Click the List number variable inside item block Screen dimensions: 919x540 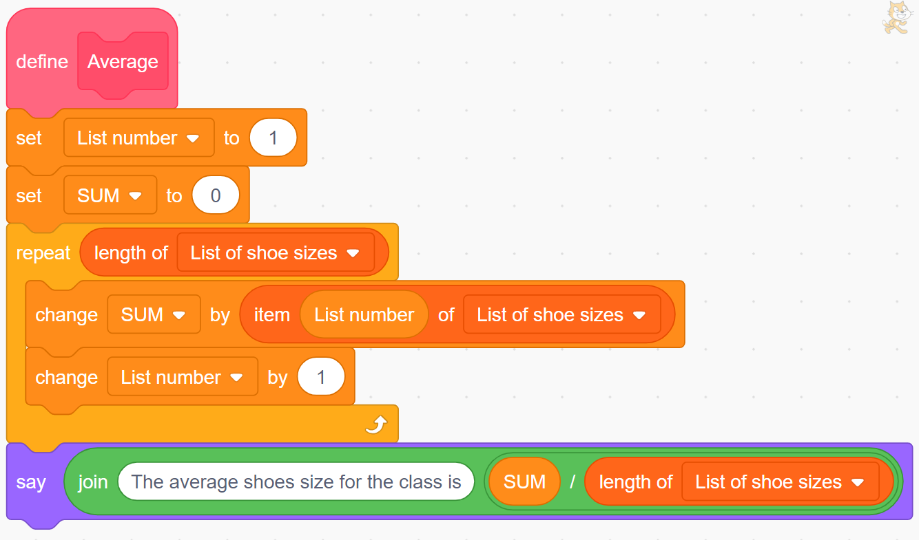pyautogui.click(x=364, y=315)
